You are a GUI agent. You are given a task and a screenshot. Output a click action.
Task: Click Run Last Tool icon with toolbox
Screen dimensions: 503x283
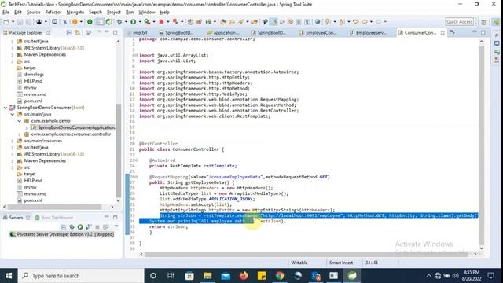click(x=147, y=22)
